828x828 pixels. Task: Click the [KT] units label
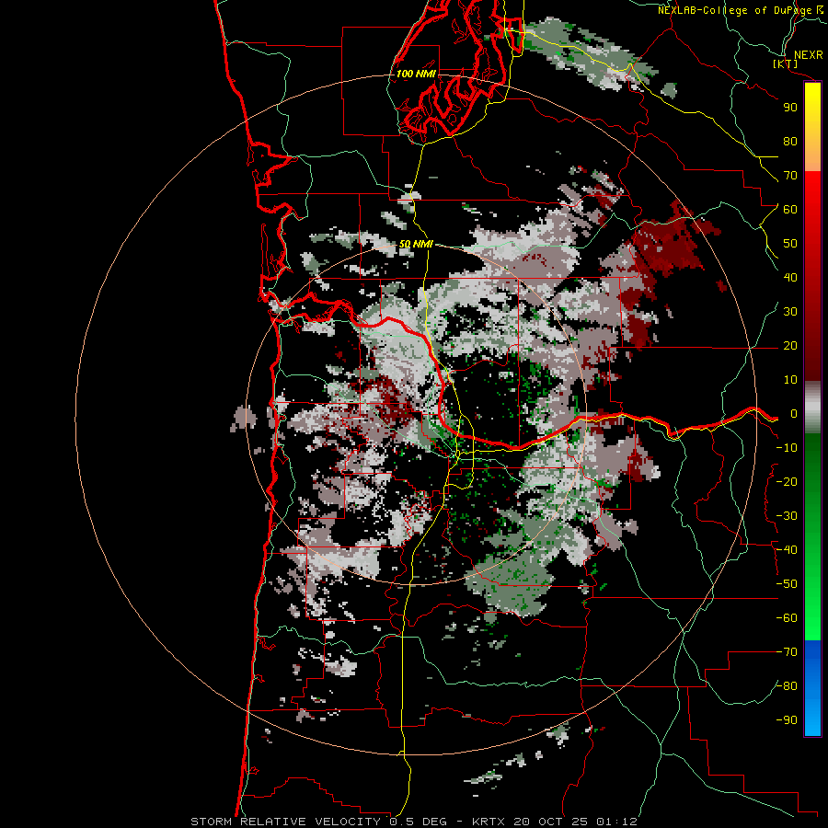(786, 63)
